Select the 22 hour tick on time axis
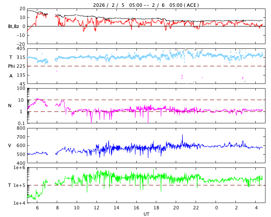Screen dimensions: 271x217 196,208
